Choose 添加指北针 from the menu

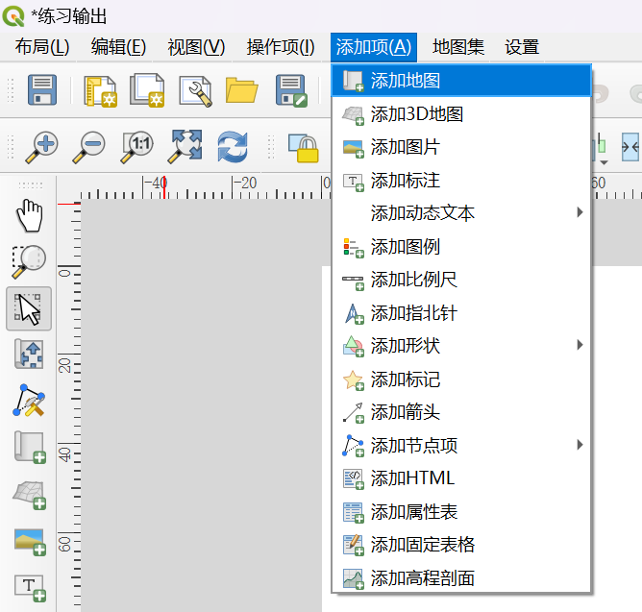[461, 313]
